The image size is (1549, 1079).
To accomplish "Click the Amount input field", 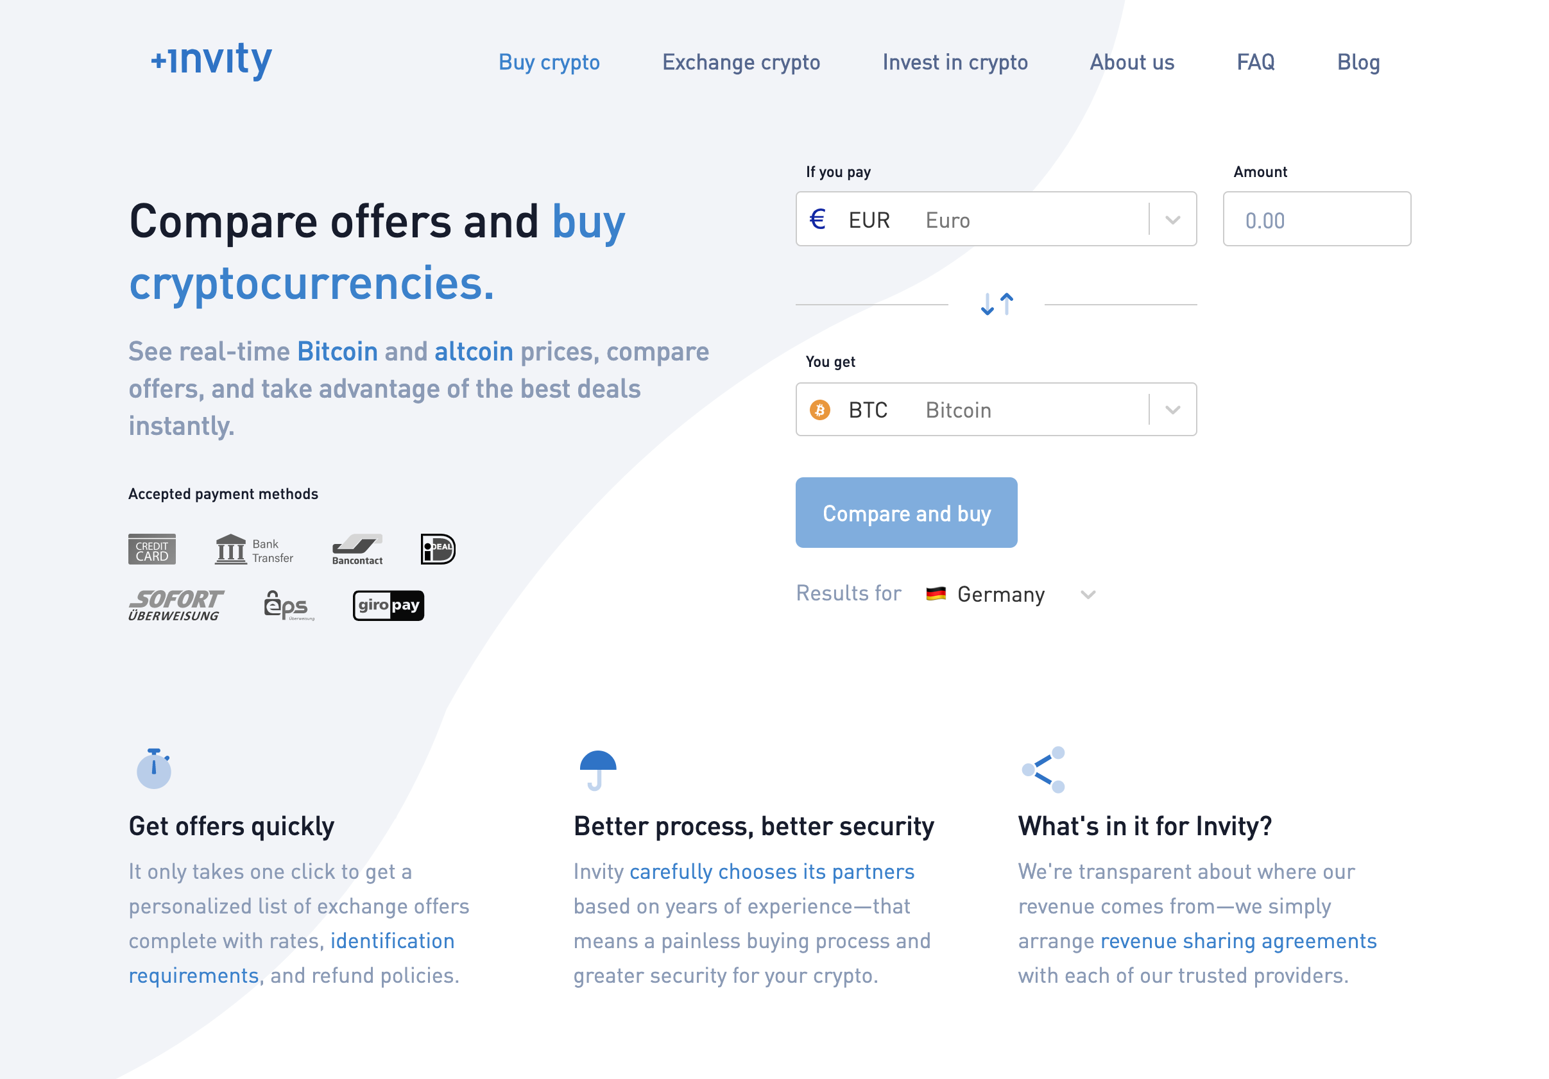I will click(x=1316, y=219).
